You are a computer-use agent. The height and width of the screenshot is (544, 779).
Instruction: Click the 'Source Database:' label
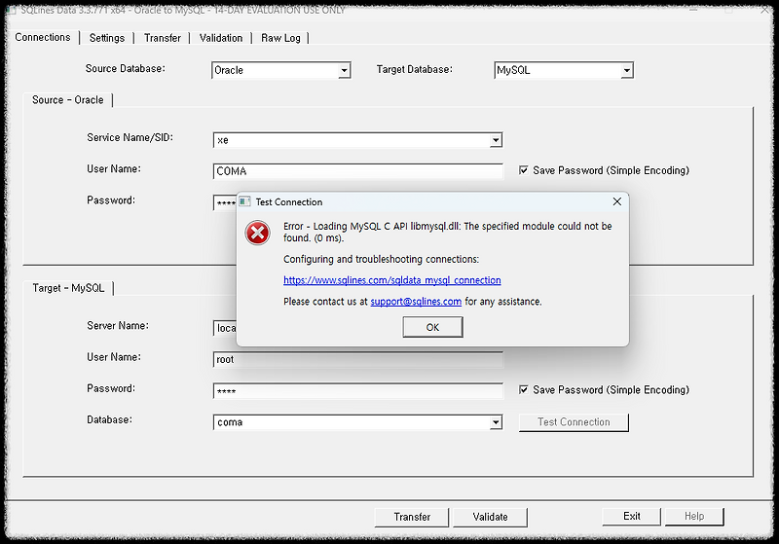coord(126,68)
